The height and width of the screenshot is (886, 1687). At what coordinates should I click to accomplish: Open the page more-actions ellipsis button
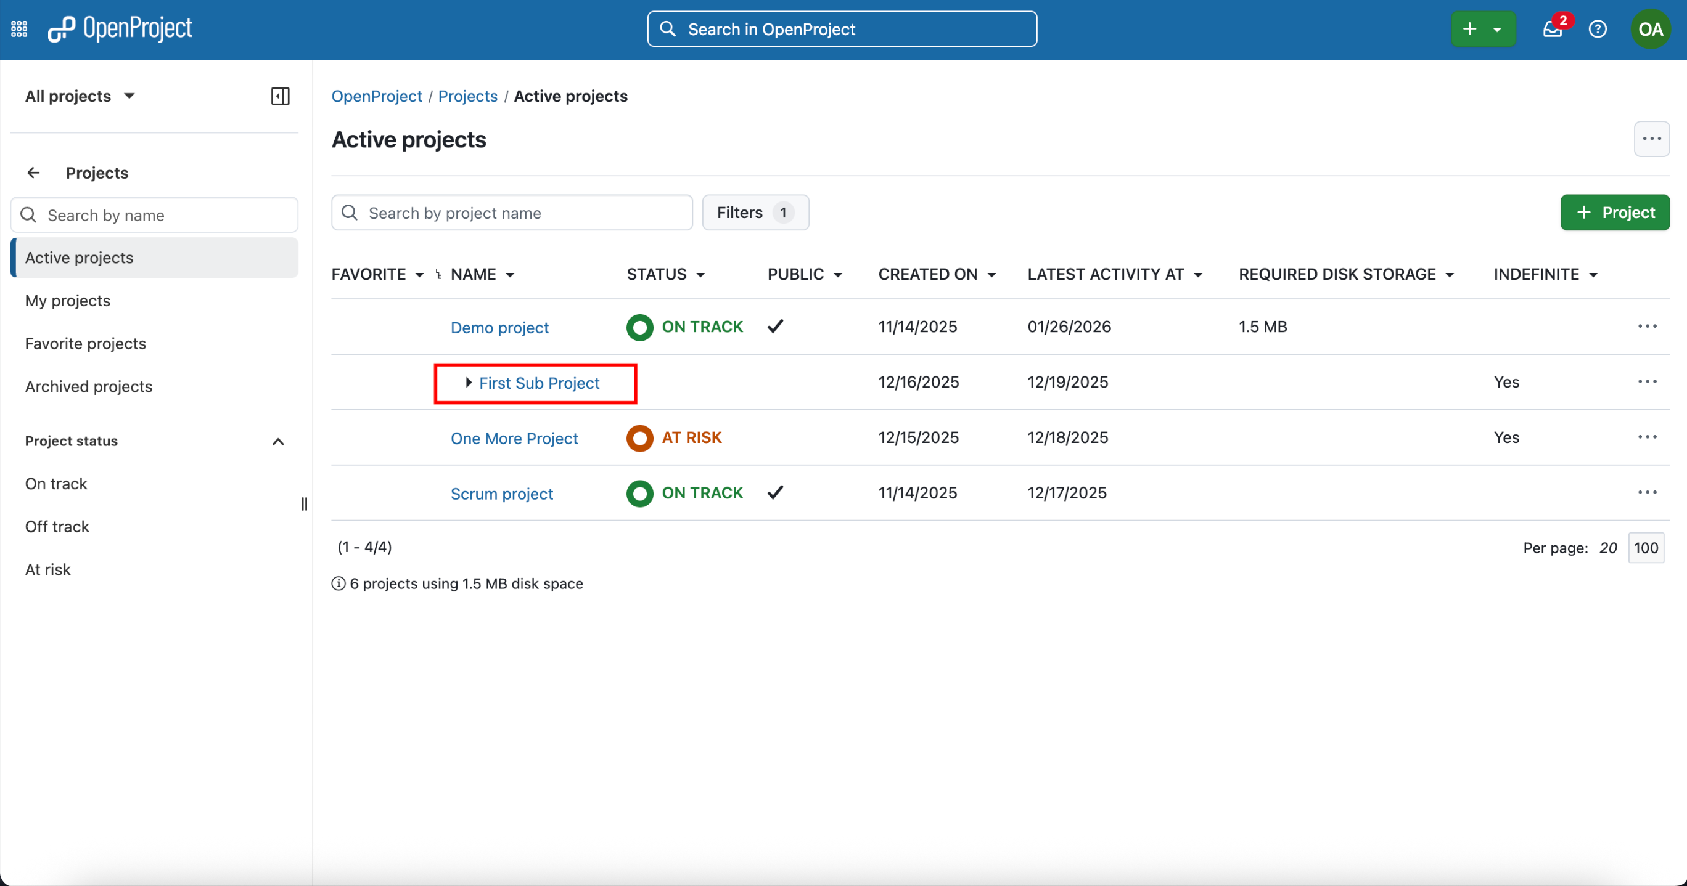pyautogui.click(x=1652, y=139)
